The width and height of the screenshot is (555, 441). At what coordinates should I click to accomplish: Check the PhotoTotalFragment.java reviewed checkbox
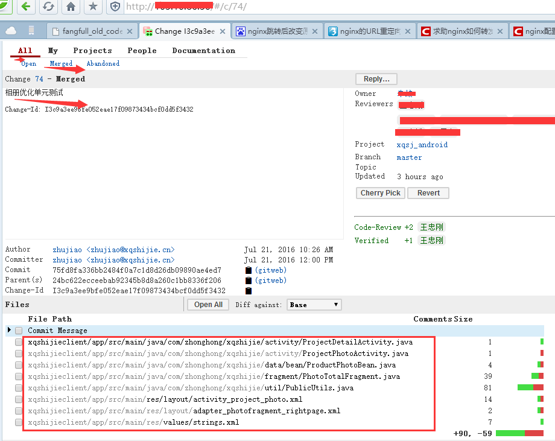pyautogui.click(x=19, y=376)
